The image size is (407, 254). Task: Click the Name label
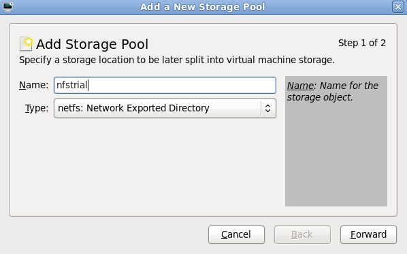(34, 85)
